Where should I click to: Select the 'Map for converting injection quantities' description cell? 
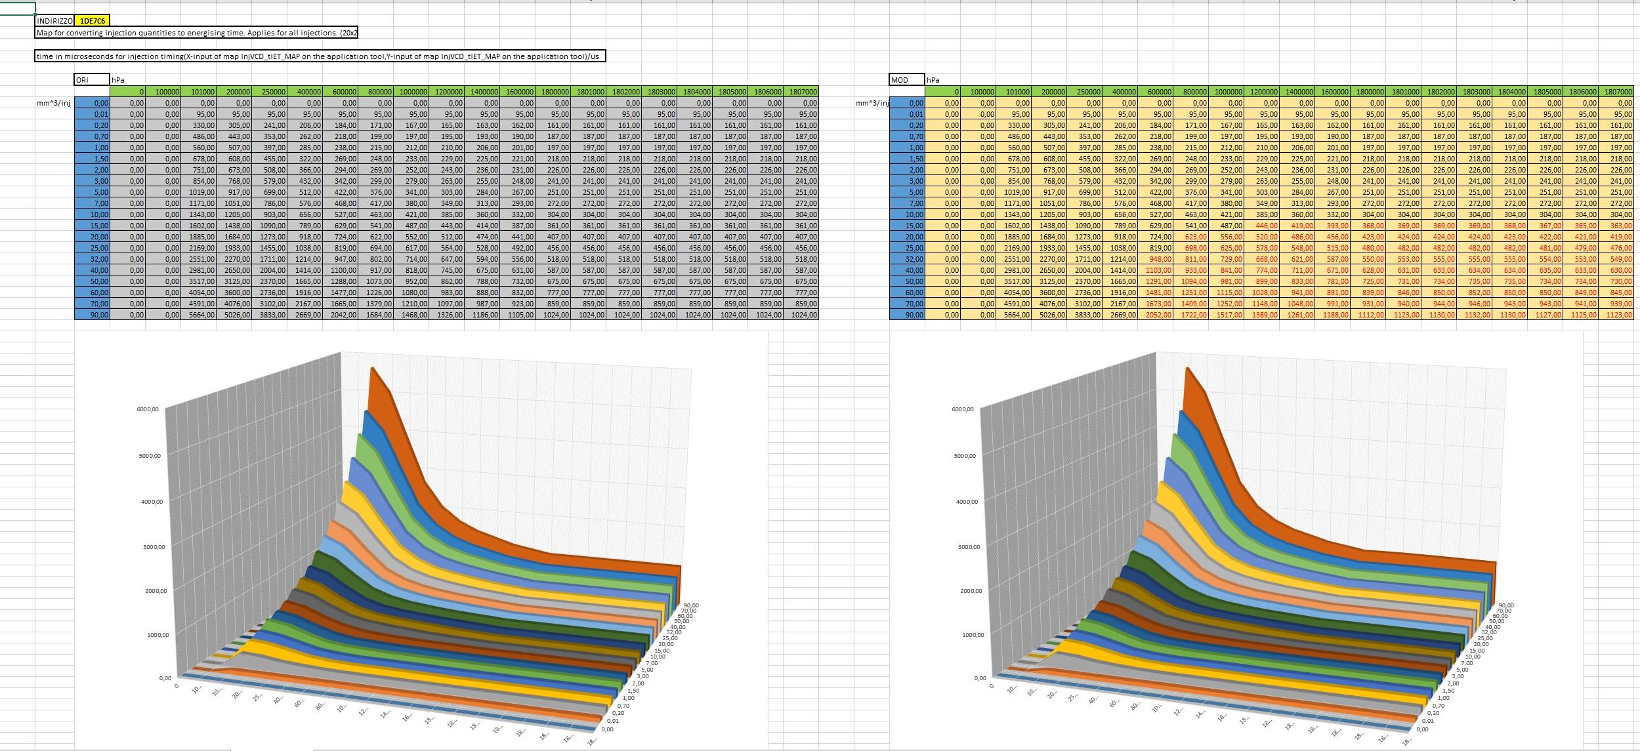(196, 33)
